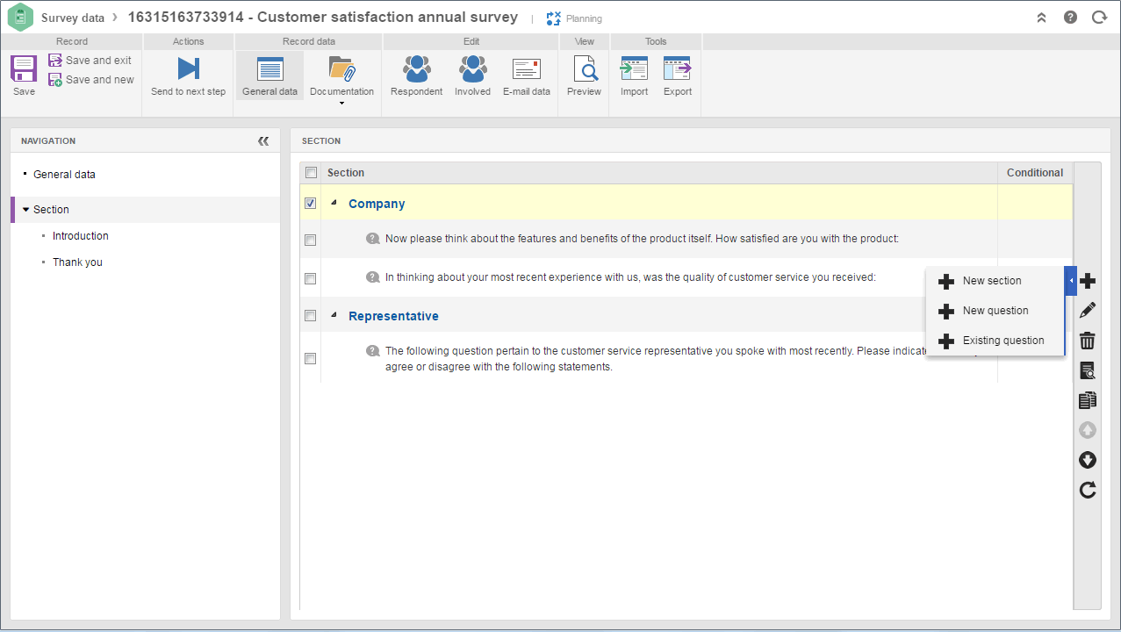This screenshot has width=1121, height=632.
Task: Click the question icon beside representative statements
Action: point(373,351)
